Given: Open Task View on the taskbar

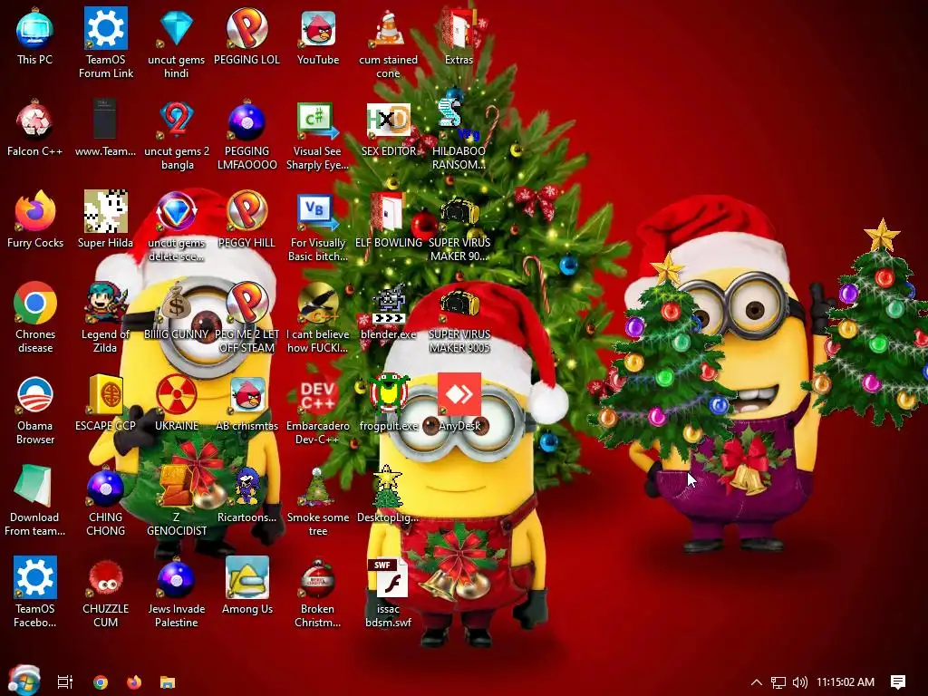Looking at the screenshot, I should click(65, 681).
